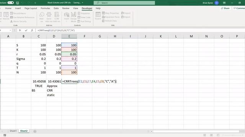
Task: Open the Home ribbon tab
Action: pyautogui.click(x=8, y=8)
